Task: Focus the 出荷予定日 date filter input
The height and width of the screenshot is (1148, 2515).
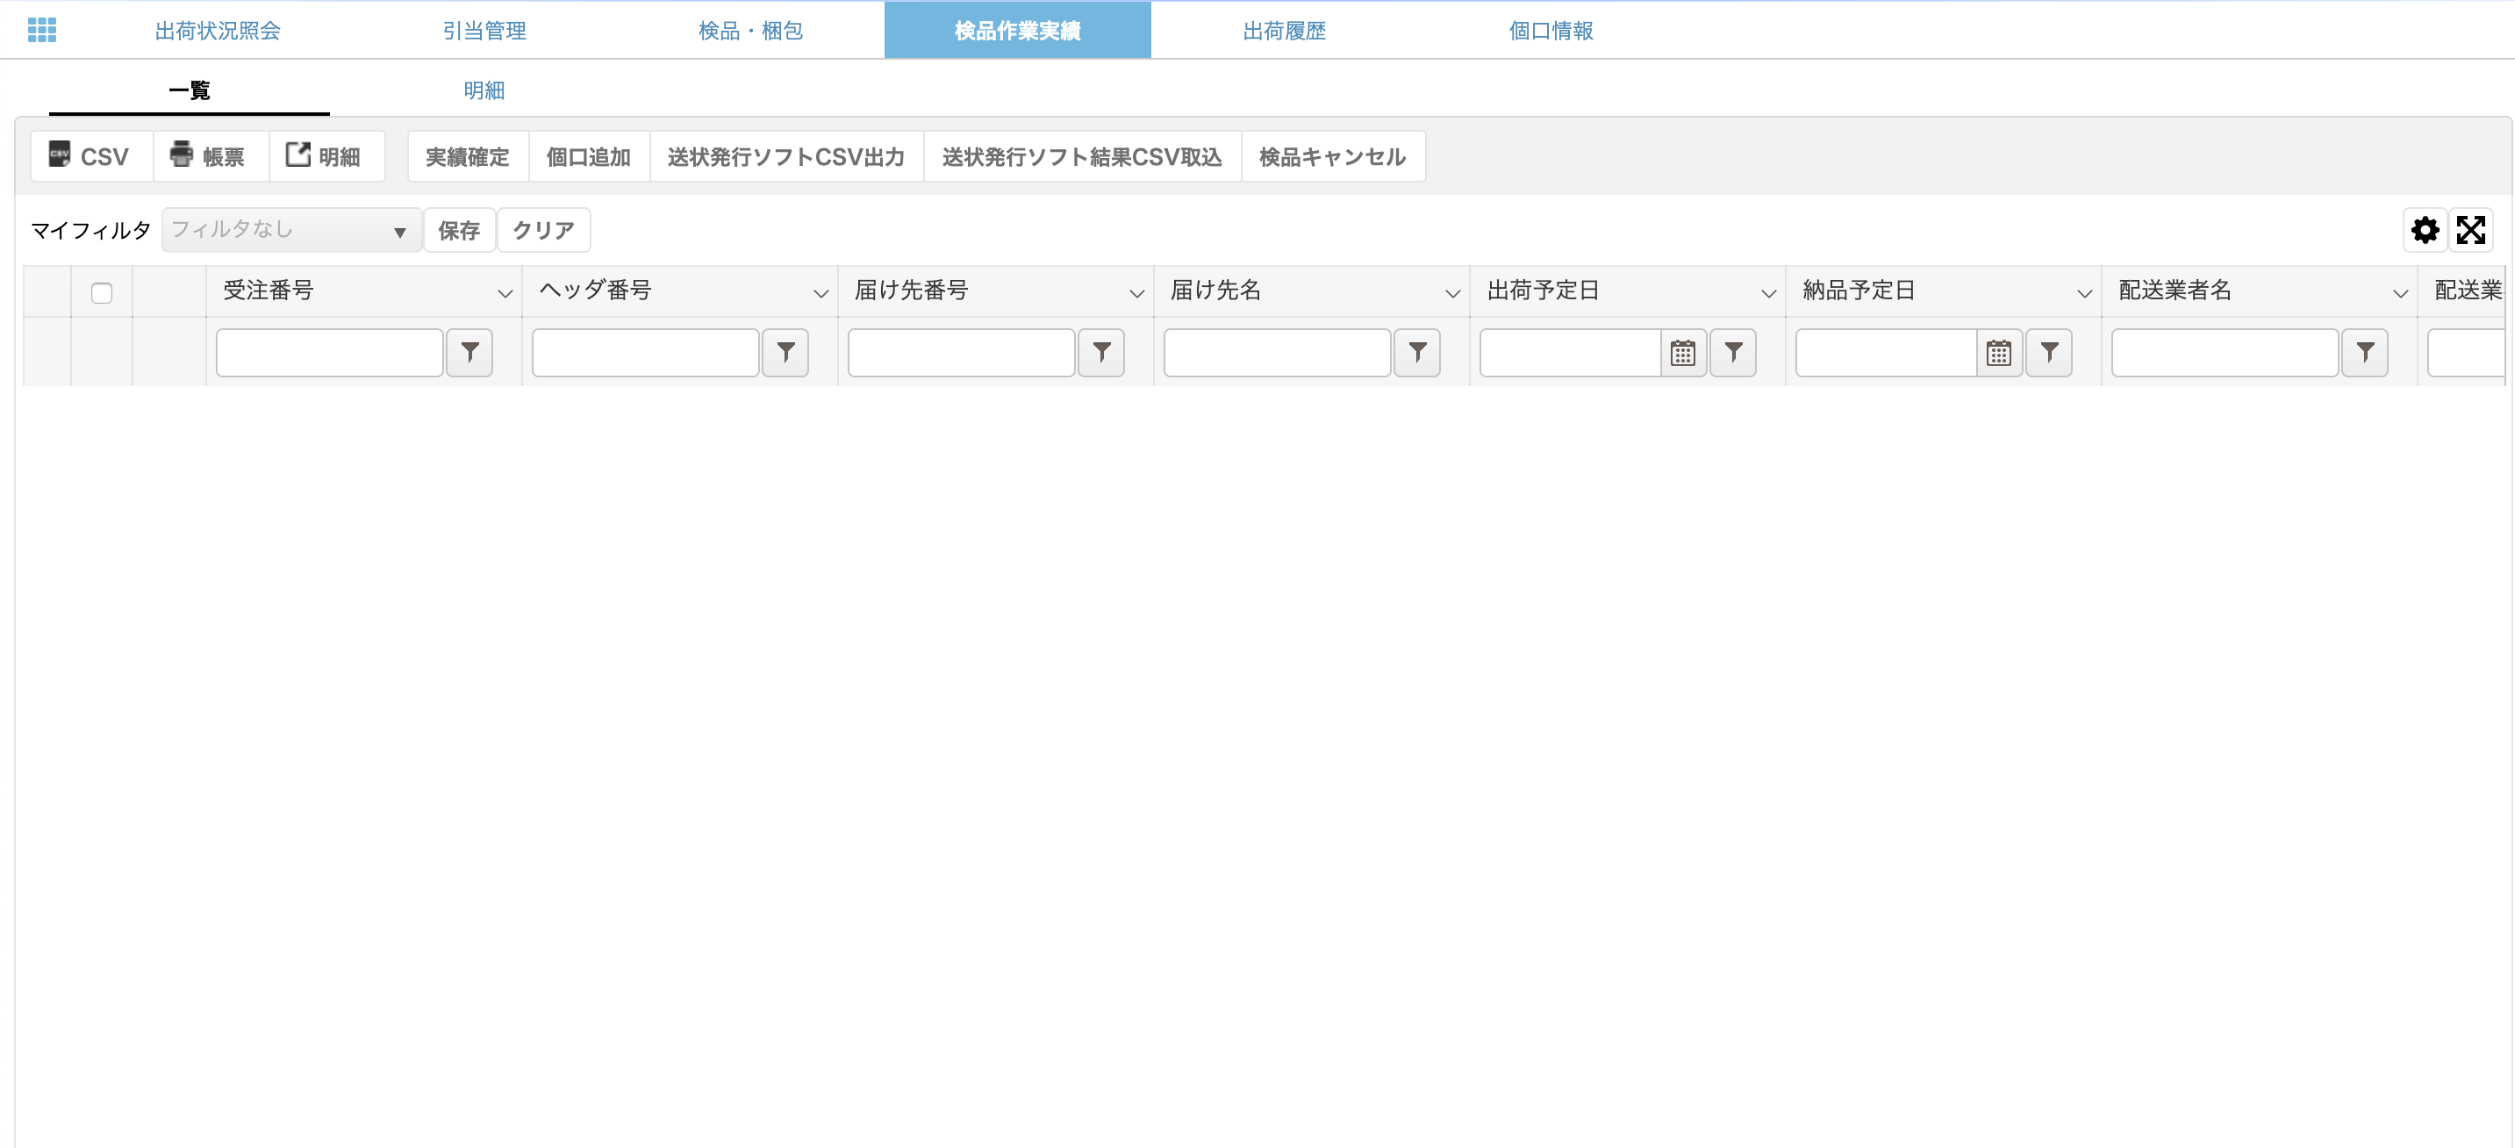Action: 1570,353
